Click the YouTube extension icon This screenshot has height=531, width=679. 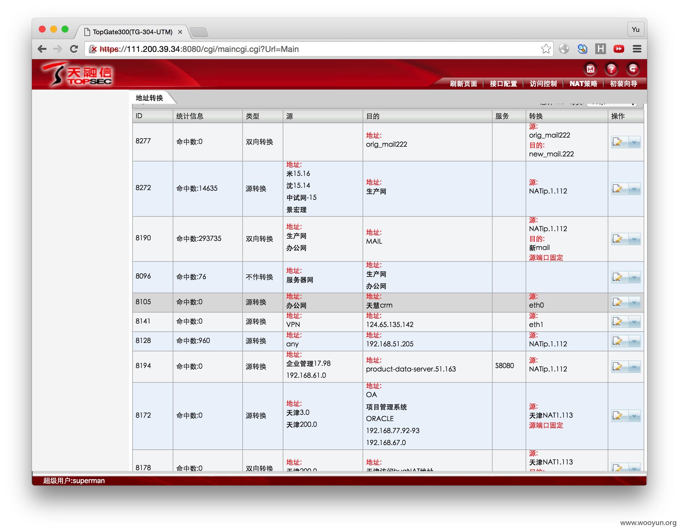click(619, 49)
